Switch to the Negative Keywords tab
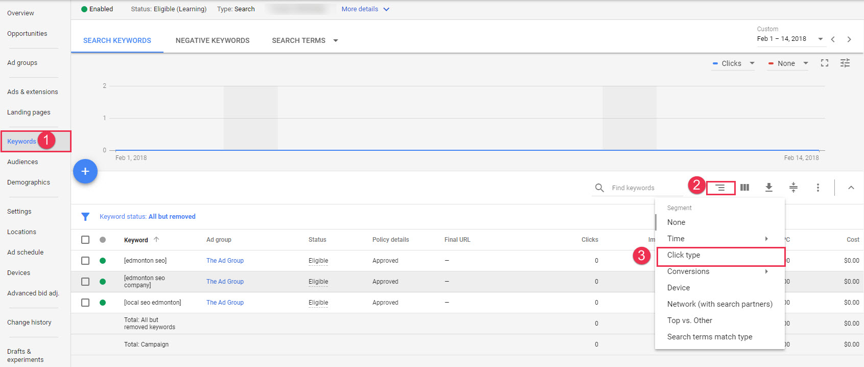Image resolution: width=864 pixels, height=367 pixels. pyautogui.click(x=213, y=40)
